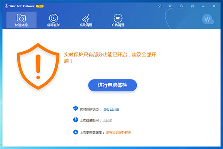Open settings via the wrench icon
Screen dimensions: 223x149
tap(181, 6)
